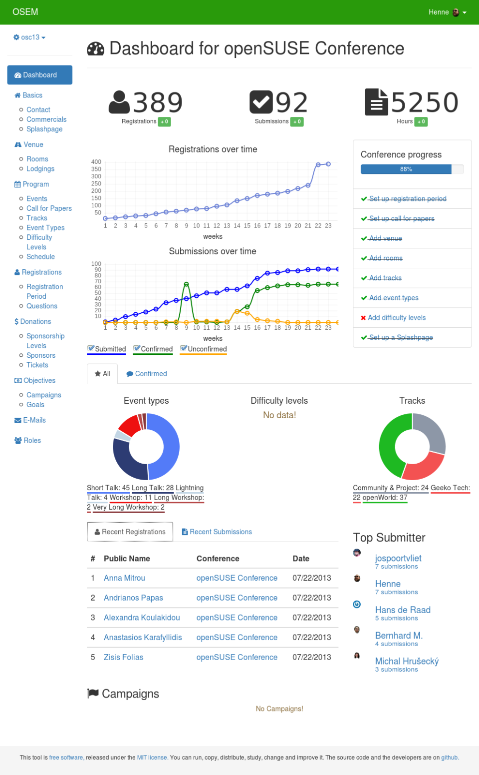This screenshot has height=775, width=479.
Task: Click the Dashboard gauge icon in the sidebar
Action: 18,75
